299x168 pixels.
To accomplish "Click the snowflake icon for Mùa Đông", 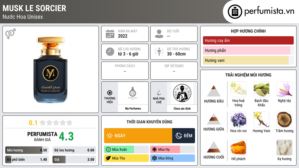I will 154,158.
